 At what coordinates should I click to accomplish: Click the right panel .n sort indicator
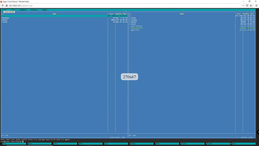(x=130, y=14)
